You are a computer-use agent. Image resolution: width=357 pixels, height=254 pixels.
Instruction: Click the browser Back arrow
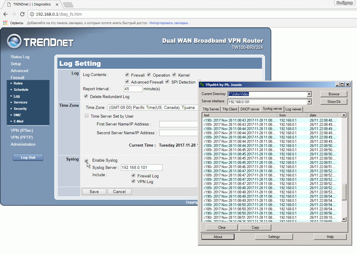[5, 14]
